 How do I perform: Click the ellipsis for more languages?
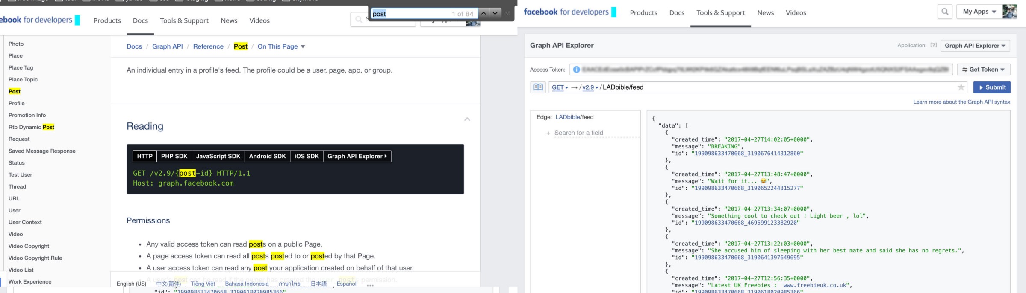[x=370, y=285]
